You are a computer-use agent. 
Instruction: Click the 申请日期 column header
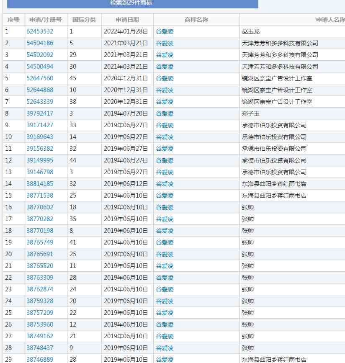pos(127,20)
